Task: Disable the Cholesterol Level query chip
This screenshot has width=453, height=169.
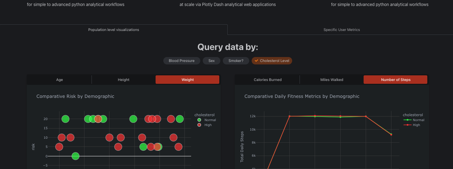Action: (x=272, y=61)
